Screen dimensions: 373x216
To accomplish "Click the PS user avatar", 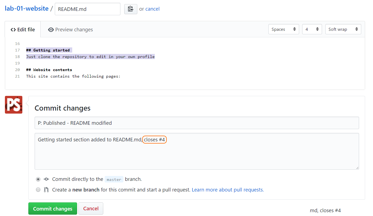I will (14, 105).
